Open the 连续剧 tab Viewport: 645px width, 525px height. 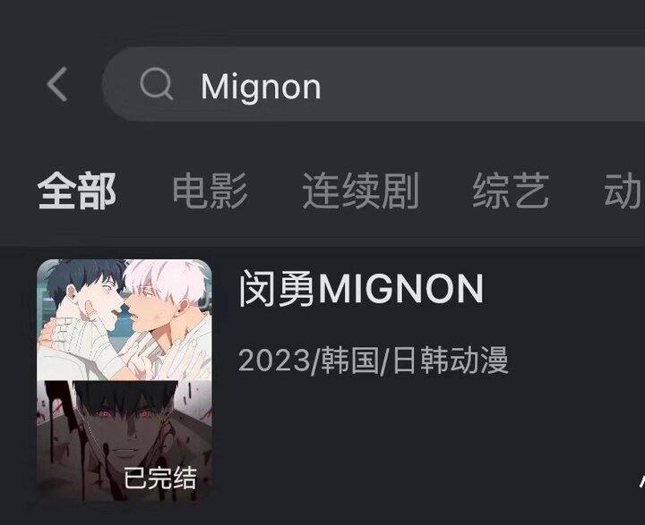point(361,191)
